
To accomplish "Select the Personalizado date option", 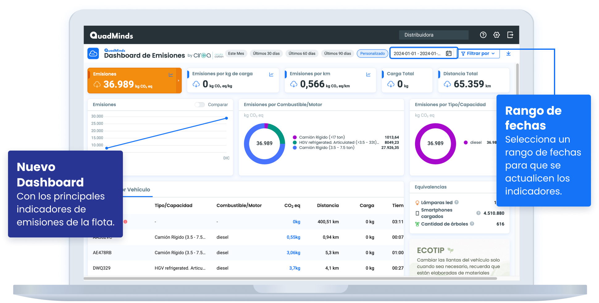I will 372,53.
